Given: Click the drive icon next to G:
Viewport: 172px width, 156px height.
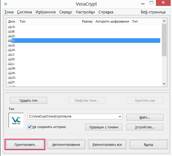Looking at the screenshot, I should click(x=10, y=45).
